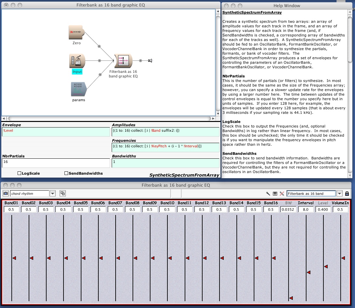Click scroll up arrow in signal flow pane
The height and width of the screenshot is (308, 355).
218,11
